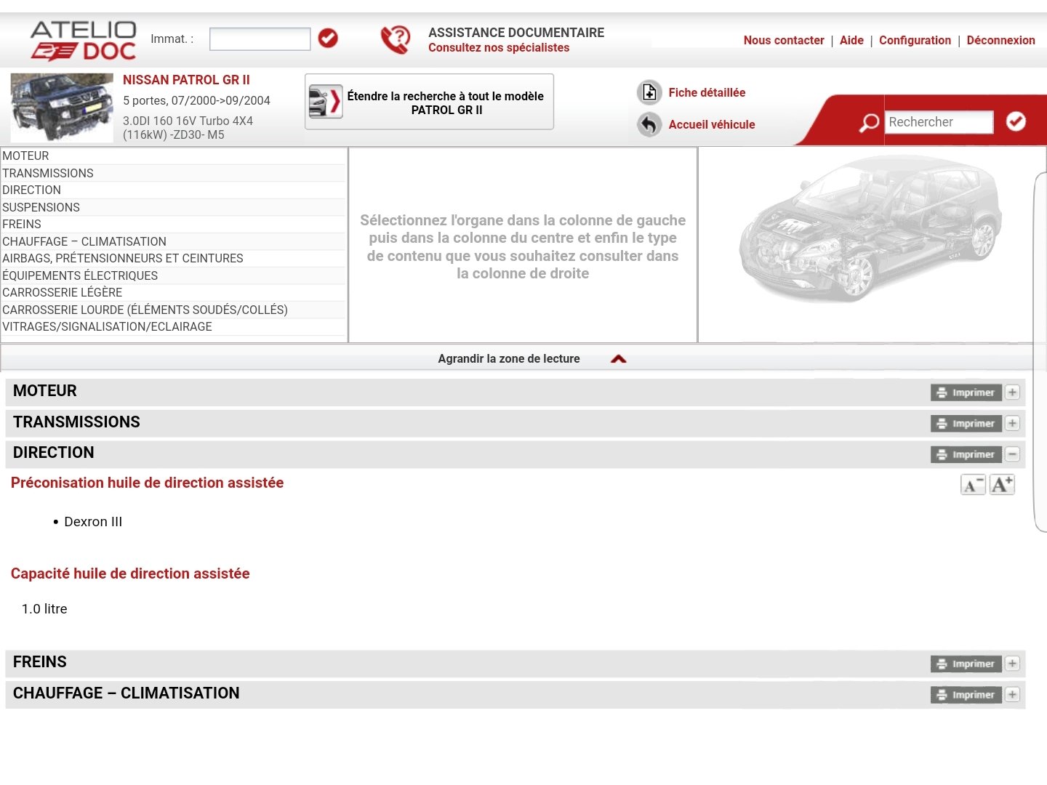1047x785 pixels.
Task: Open the Nous contacter link
Action: click(784, 41)
